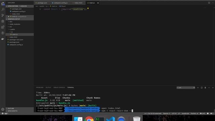This screenshot has height=121, width=215.
Task: Collapse the js folder in explorer
Action: click(19, 32)
